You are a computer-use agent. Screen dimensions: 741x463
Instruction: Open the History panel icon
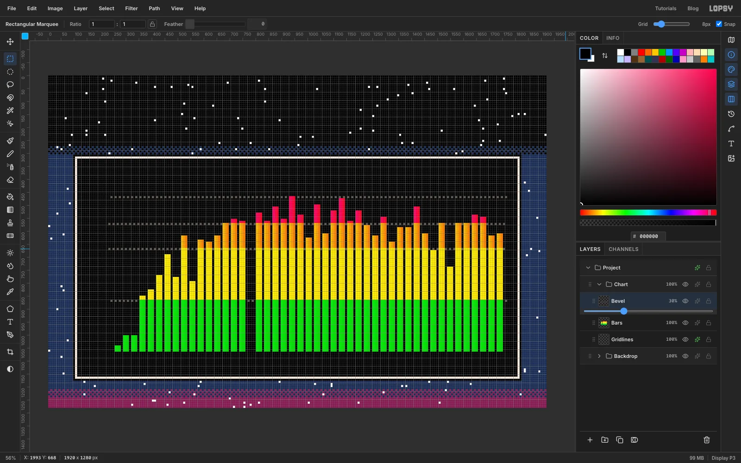731,114
